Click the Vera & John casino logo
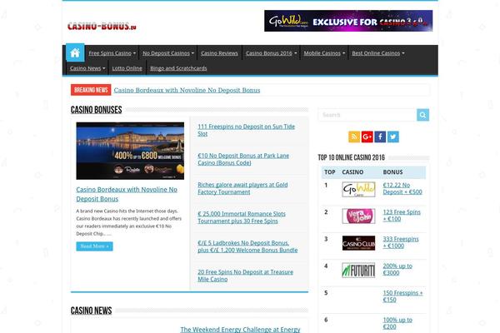500x333 pixels. coord(358,216)
